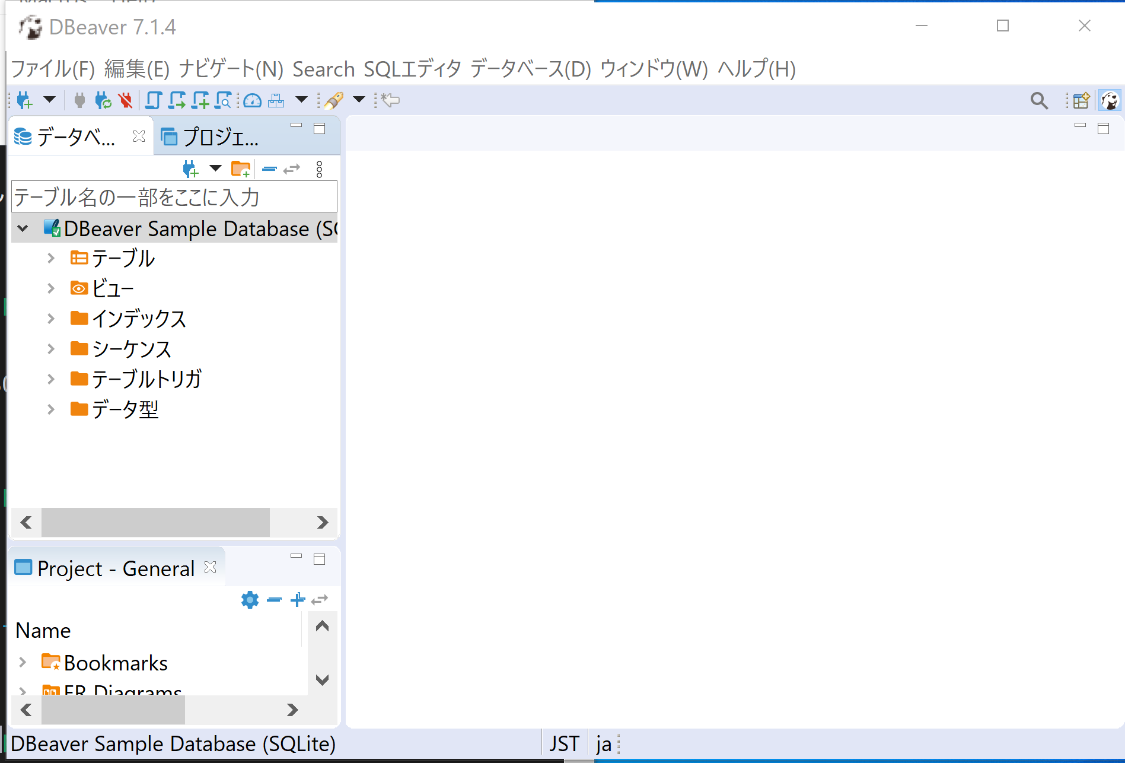Viewport: 1125px width, 763px height.
Task: Open the ヘルプ(H) menu
Action: coord(757,69)
